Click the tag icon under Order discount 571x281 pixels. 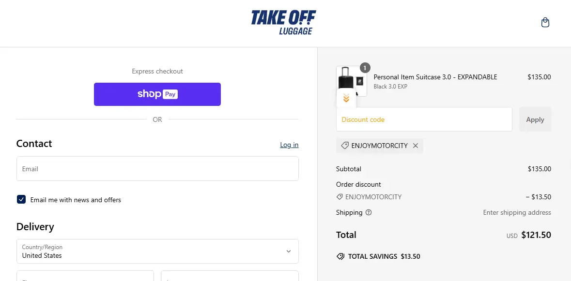(340, 197)
